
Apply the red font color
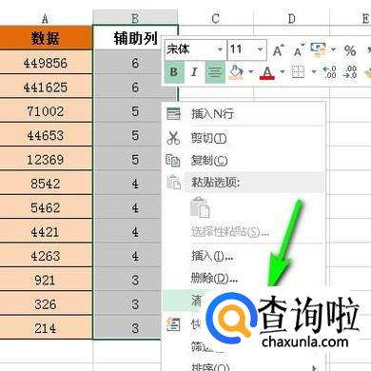[x=267, y=73]
